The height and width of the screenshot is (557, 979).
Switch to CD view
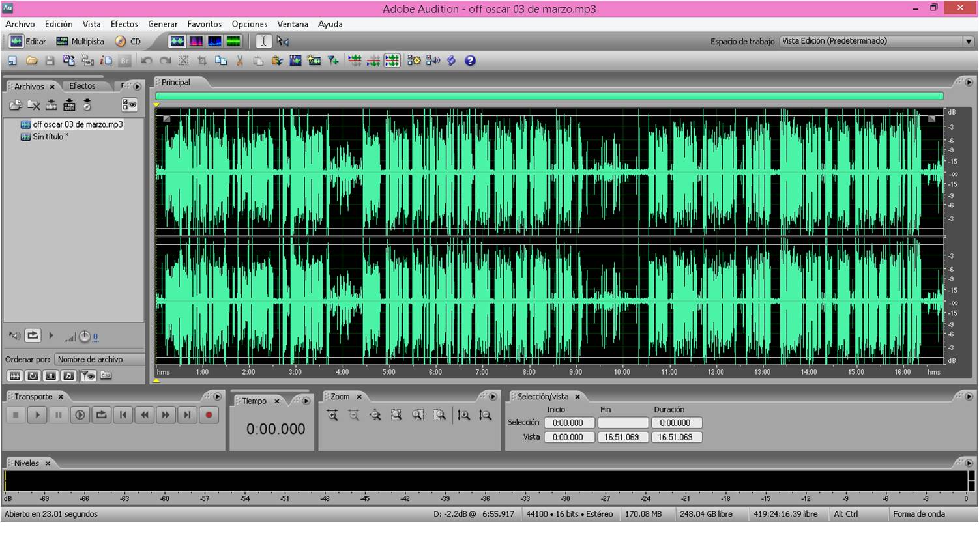pyautogui.click(x=128, y=41)
